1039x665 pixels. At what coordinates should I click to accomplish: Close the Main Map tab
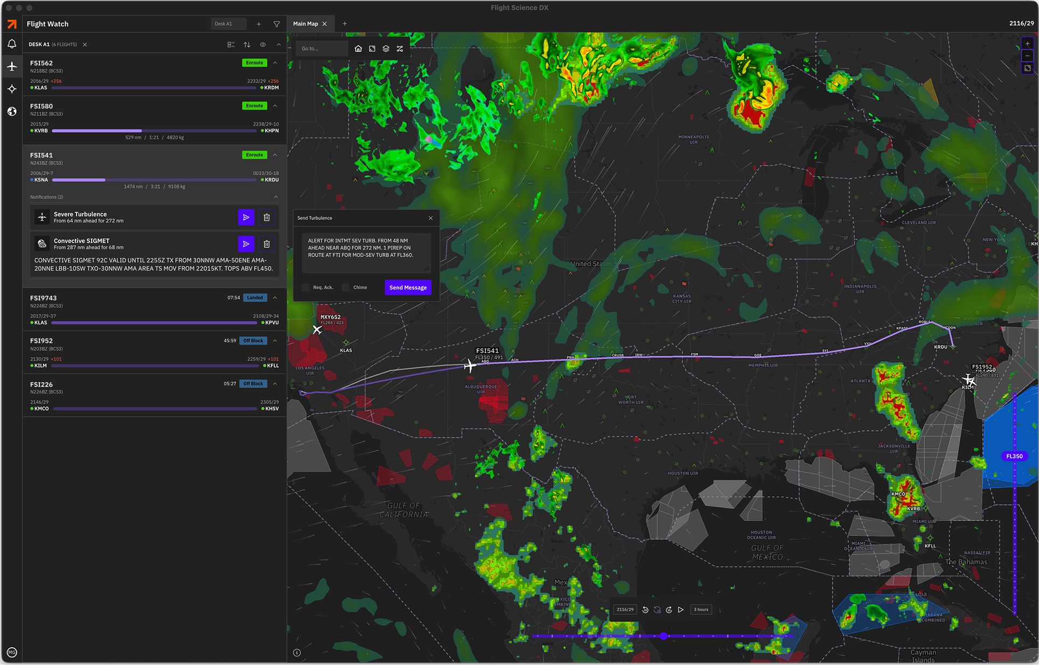(x=325, y=24)
